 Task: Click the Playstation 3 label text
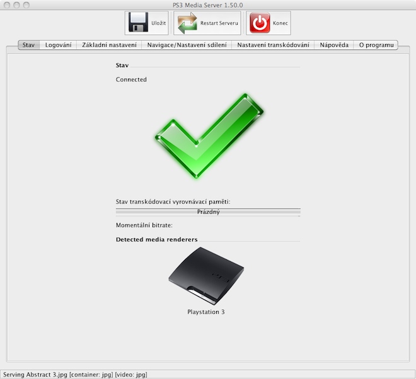(x=206, y=312)
